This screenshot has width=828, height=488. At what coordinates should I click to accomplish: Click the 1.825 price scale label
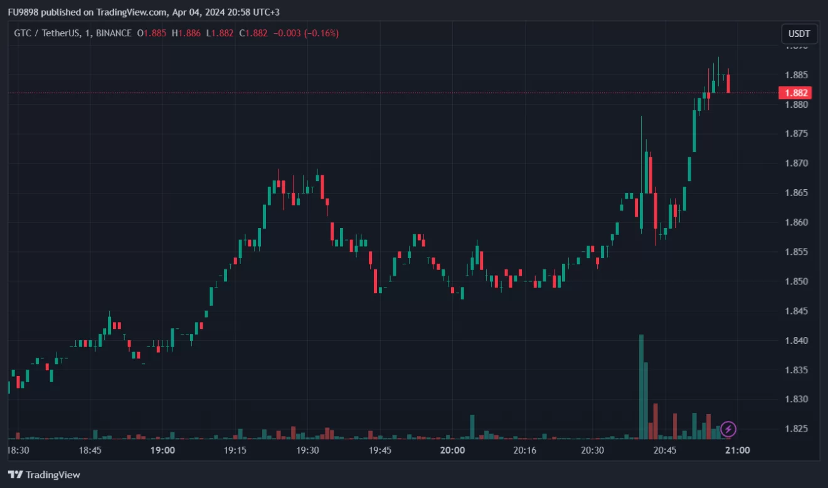point(795,428)
